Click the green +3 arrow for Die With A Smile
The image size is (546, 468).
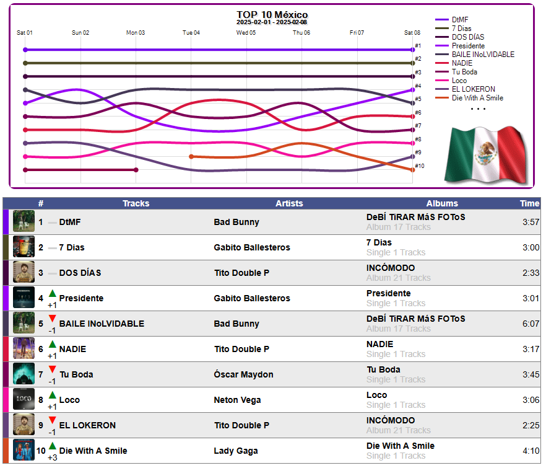[x=52, y=446]
